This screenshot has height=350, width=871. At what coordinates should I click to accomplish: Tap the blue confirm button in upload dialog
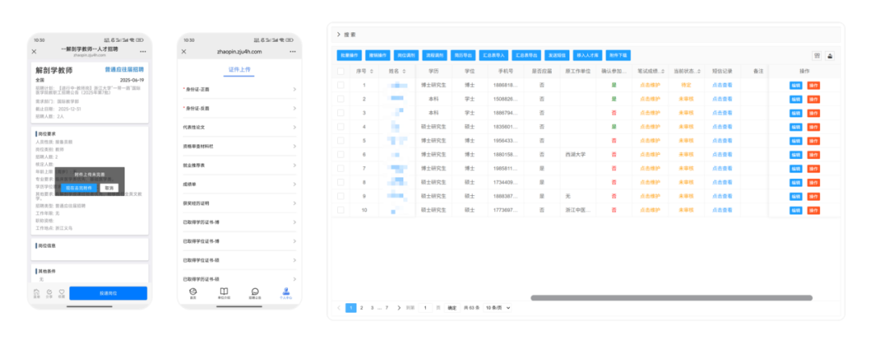tap(79, 189)
